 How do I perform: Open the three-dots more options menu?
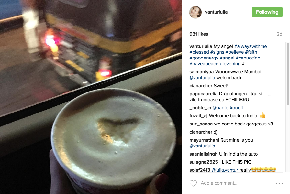coord(279,183)
